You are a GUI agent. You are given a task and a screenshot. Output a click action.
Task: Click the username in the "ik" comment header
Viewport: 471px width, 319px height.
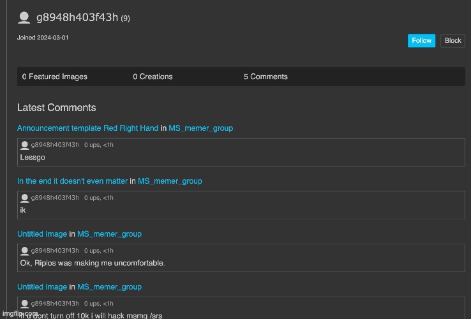point(55,198)
